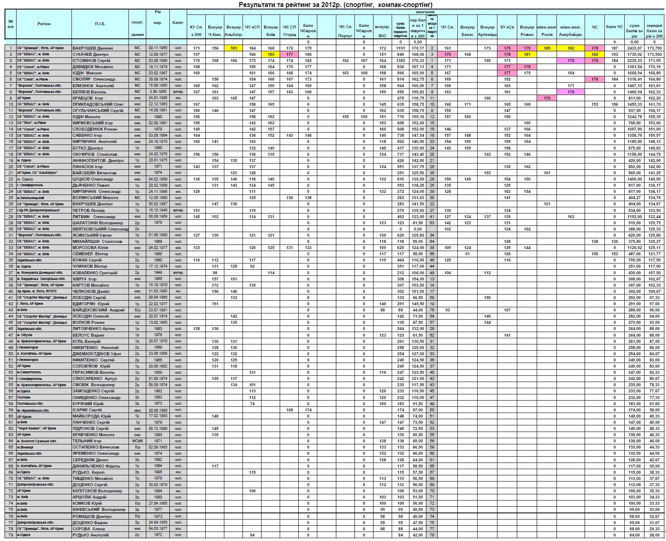
Task: Select the 'бали ЧС' column header
Action: (x=614, y=27)
